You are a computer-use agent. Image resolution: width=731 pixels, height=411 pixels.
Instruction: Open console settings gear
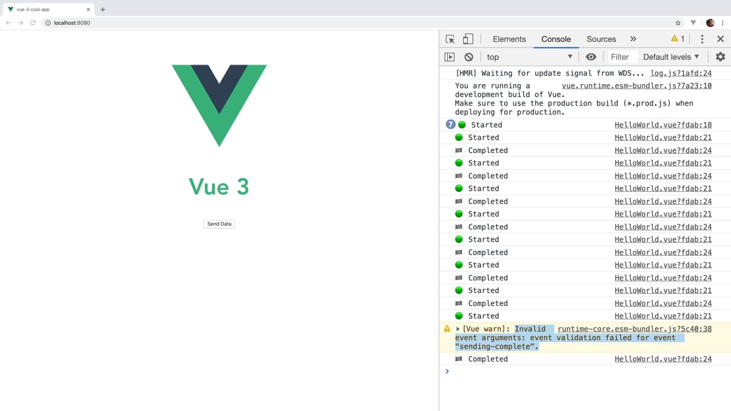click(720, 57)
